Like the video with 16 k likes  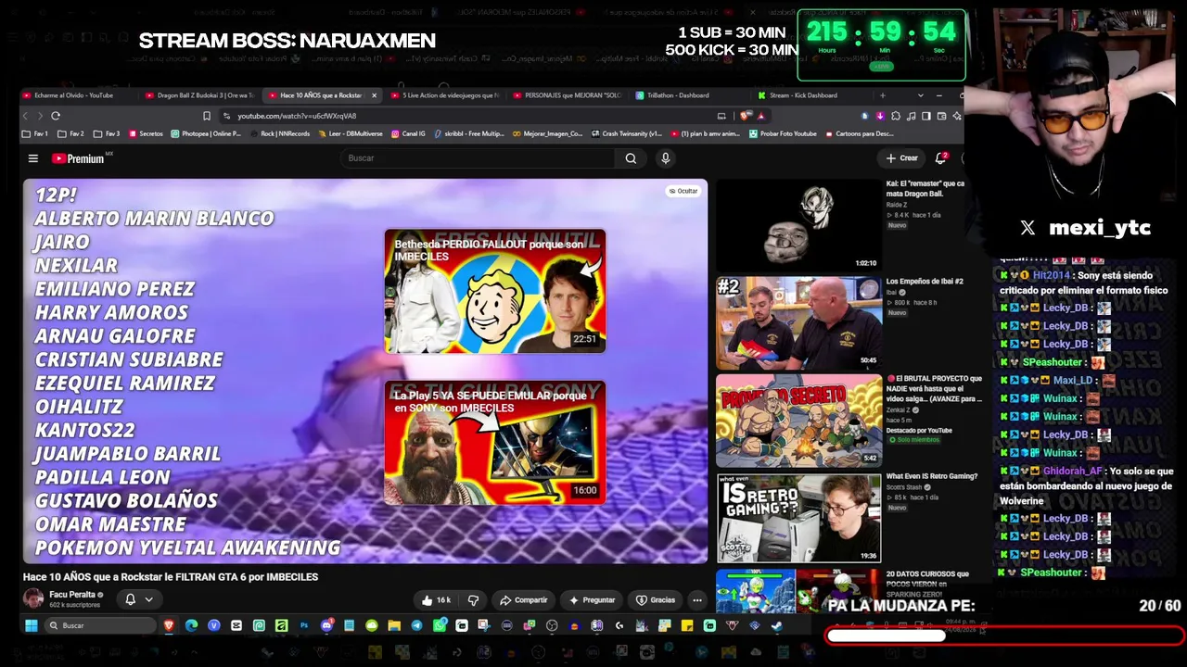pyautogui.click(x=435, y=600)
